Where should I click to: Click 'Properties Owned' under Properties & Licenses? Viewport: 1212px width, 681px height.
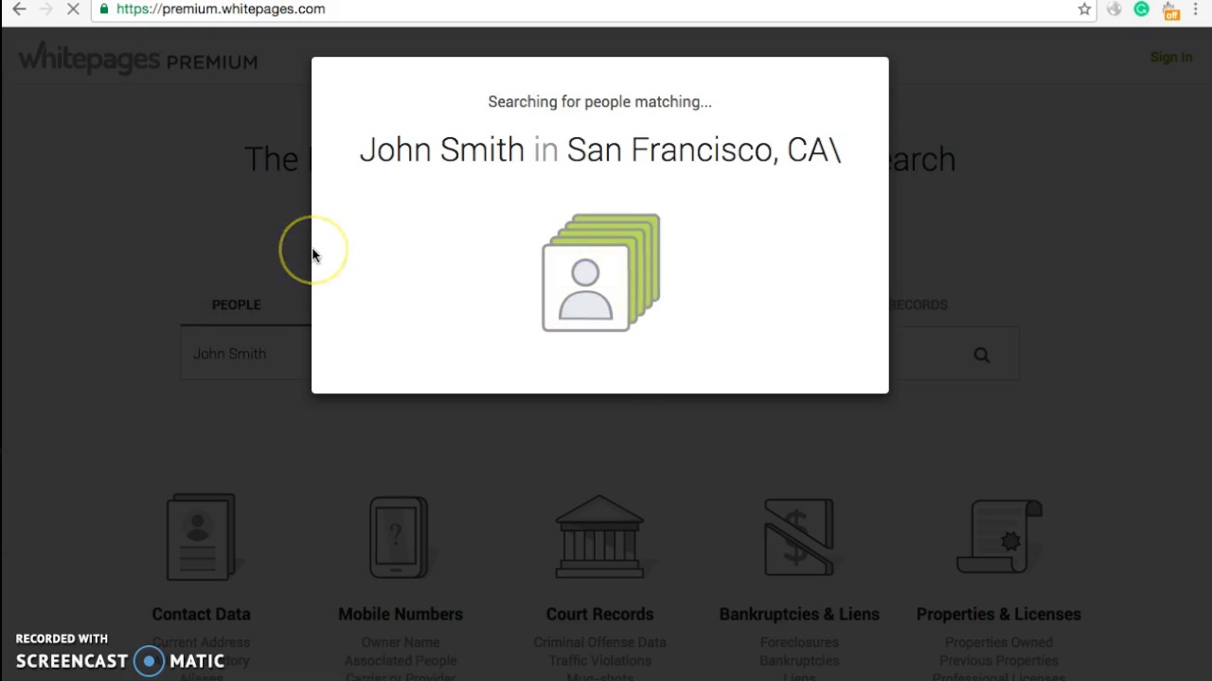point(999,642)
